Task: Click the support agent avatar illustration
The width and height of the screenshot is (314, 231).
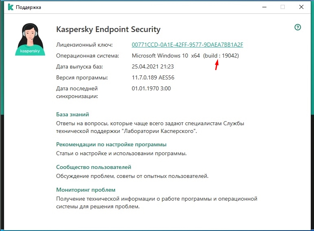Action: click(x=30, y=39)
